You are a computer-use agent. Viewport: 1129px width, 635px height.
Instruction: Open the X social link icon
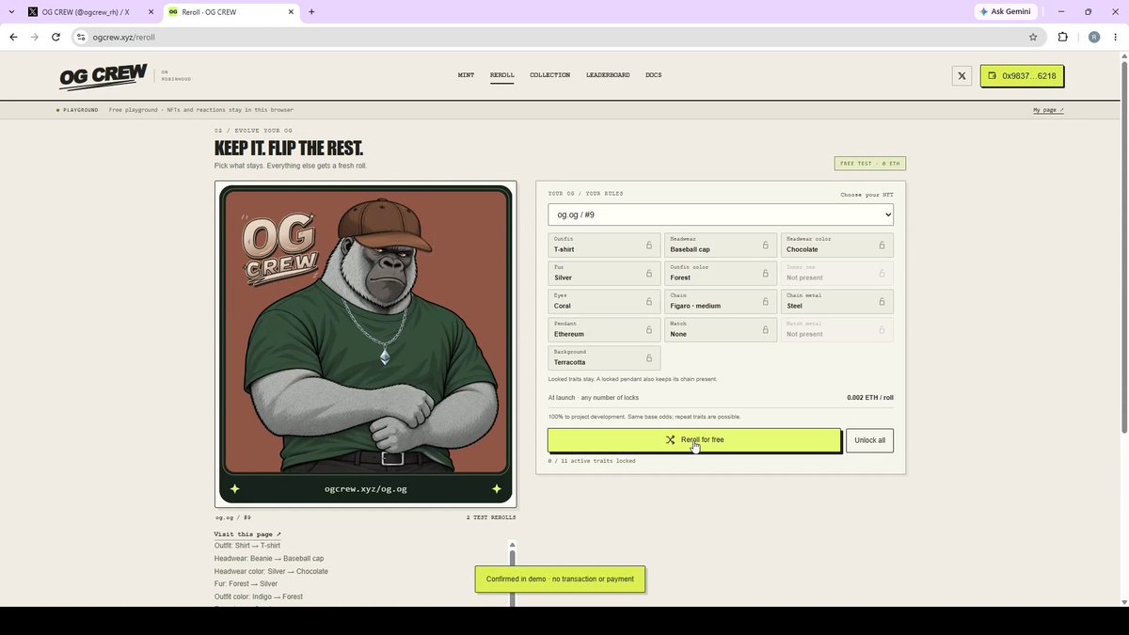962,76
